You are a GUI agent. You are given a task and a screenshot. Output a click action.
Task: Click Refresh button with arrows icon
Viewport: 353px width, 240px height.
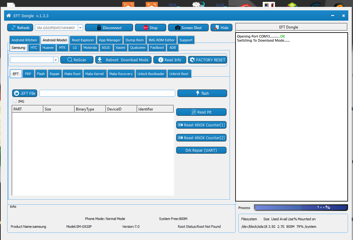[20, 28]
